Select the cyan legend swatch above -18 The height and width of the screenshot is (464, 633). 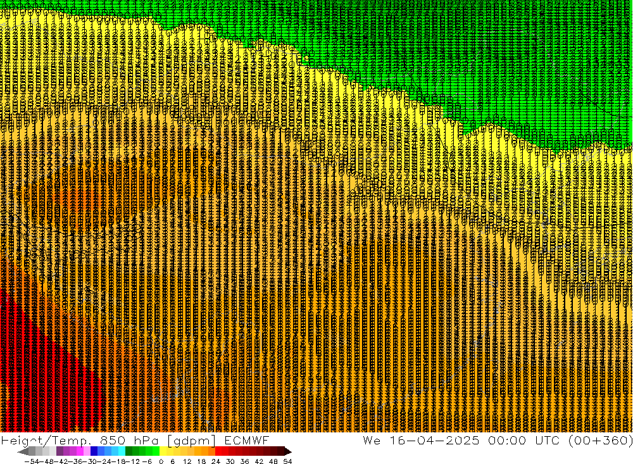[122, 451]
